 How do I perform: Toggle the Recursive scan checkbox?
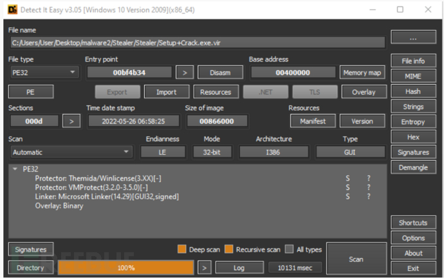(x=229, y=249)
